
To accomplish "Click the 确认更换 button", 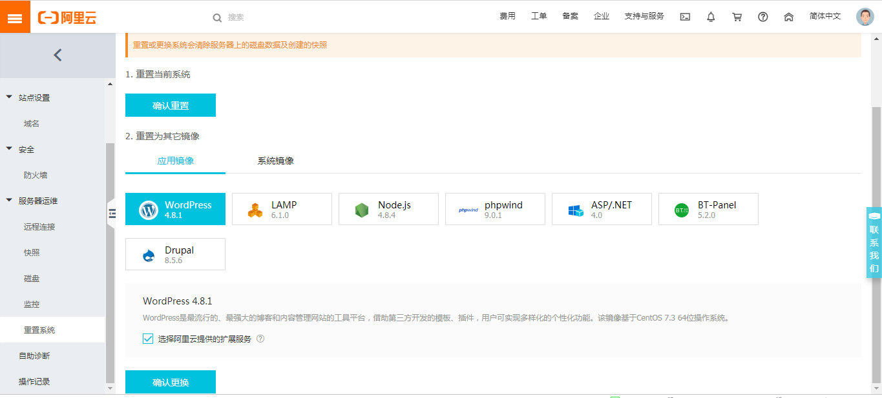I will 171,382.
